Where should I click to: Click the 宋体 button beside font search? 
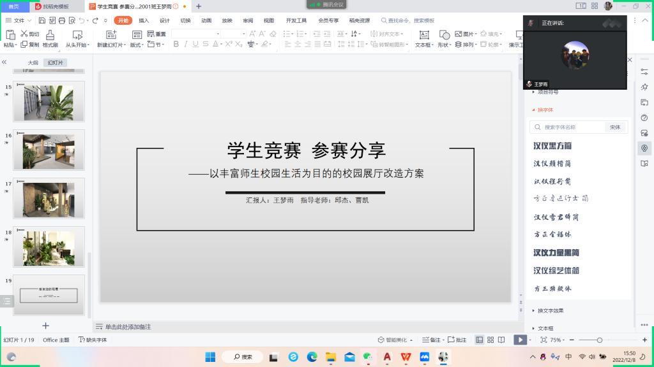click(x=615, y=127)
